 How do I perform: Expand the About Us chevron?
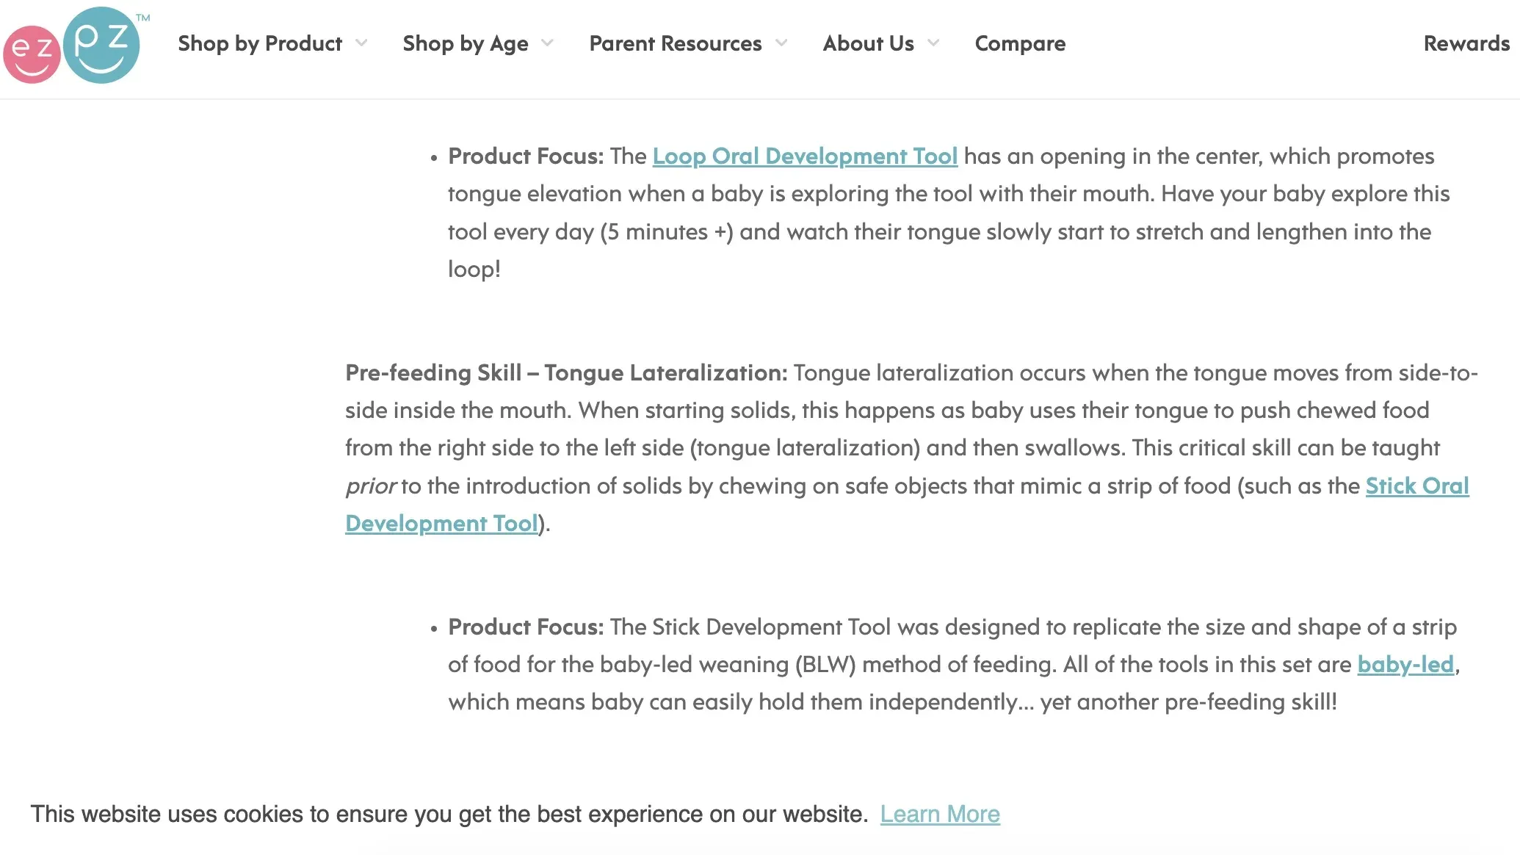(x=933, y=43)
